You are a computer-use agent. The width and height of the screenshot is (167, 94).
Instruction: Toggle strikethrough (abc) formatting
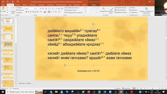pyautogui.click(x=35, y=12)
